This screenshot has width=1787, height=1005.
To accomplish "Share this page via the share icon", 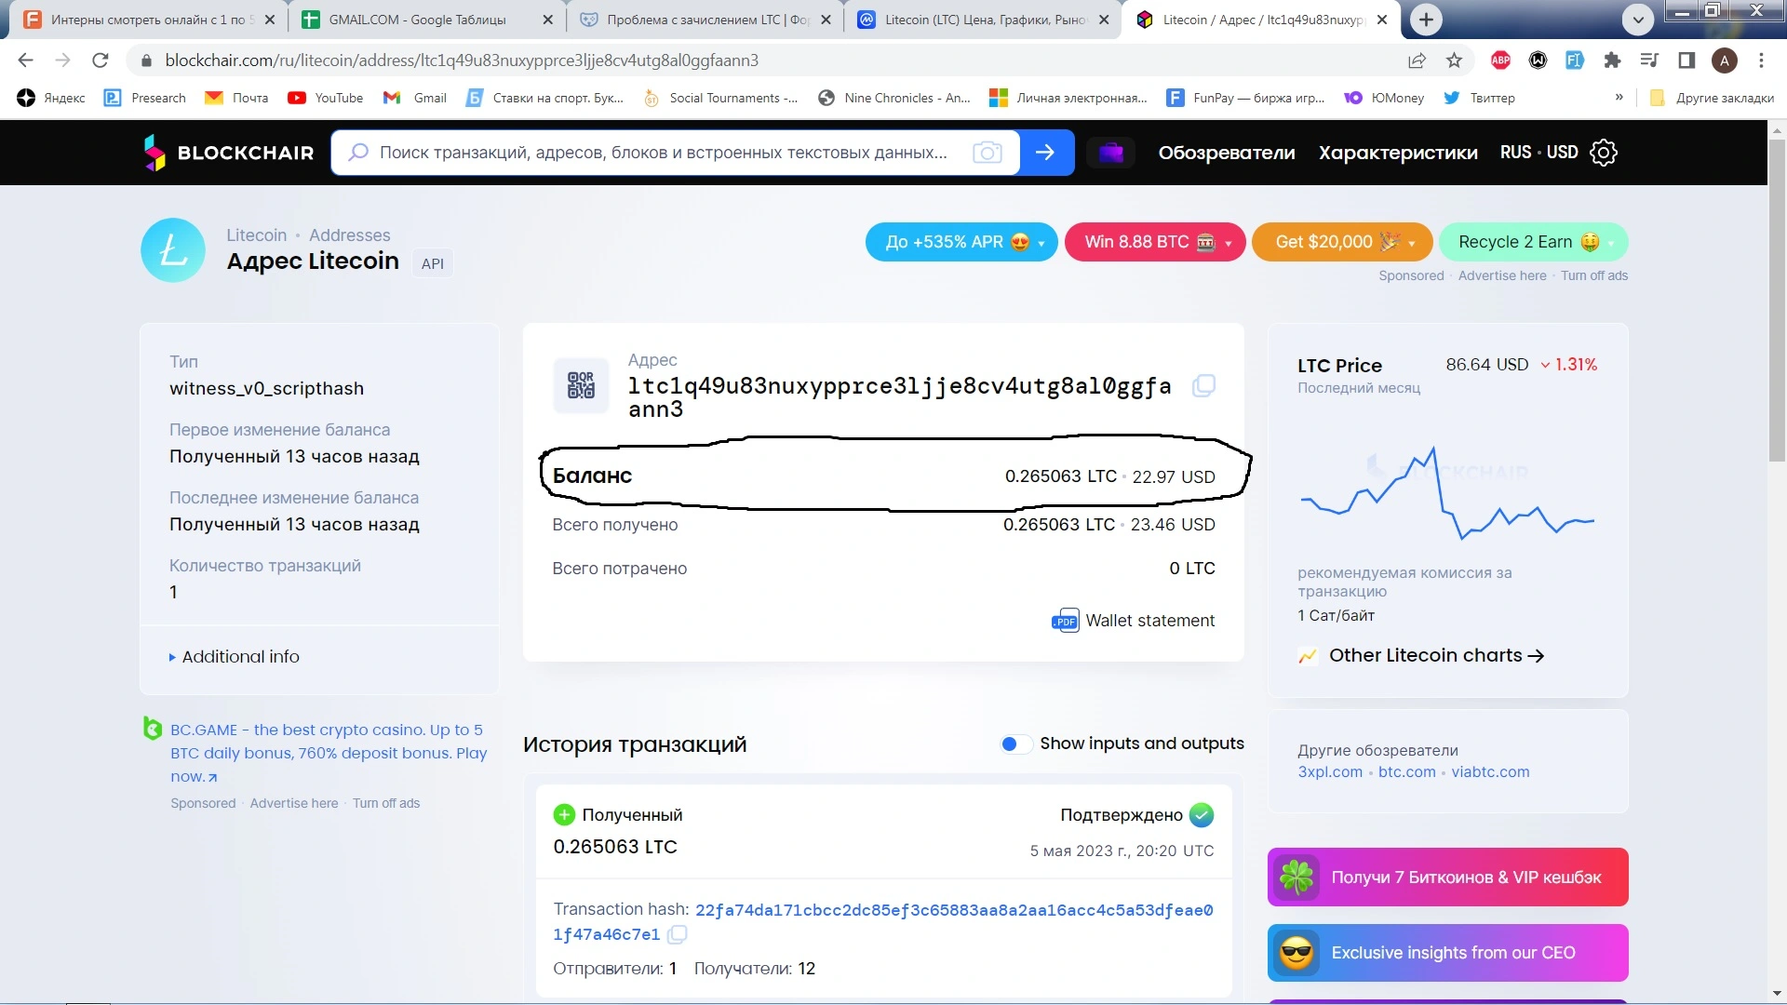I will [1417, 60].
